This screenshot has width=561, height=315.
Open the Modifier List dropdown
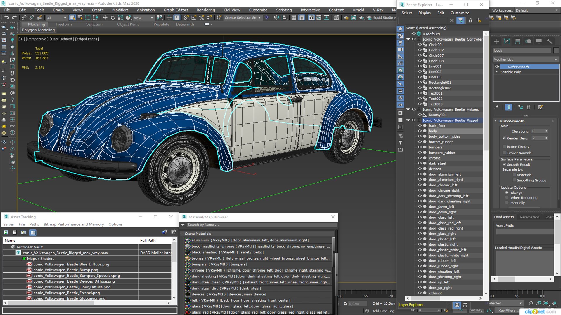click(x=526, y=59)
